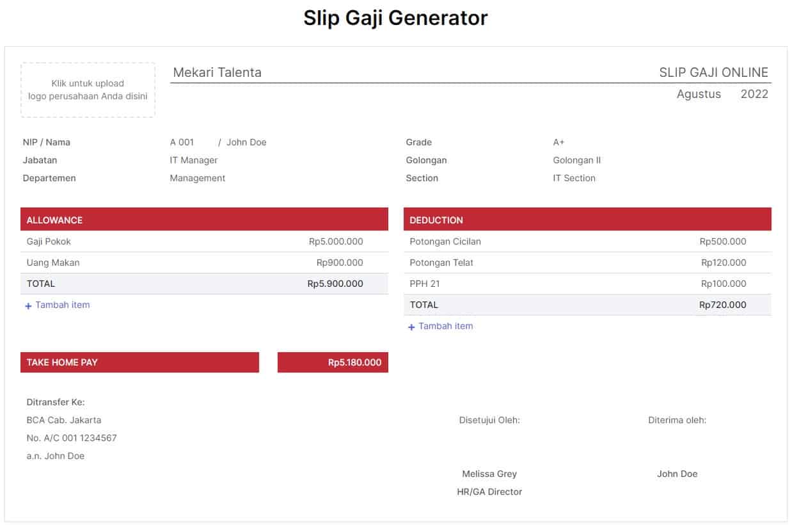Edit bank field BCA Cab. Jakarta
The image size is (792, 525).
click(x=64, y=420)
